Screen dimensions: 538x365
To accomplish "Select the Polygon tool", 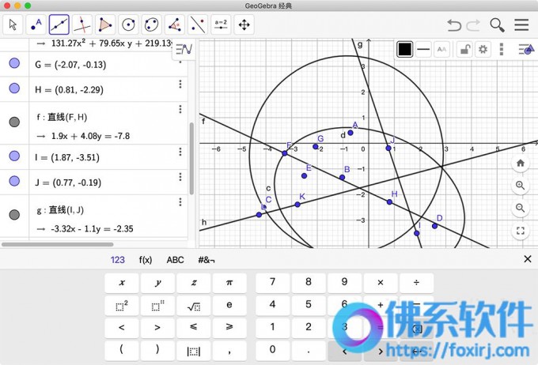I will click(x=105, y=24).
